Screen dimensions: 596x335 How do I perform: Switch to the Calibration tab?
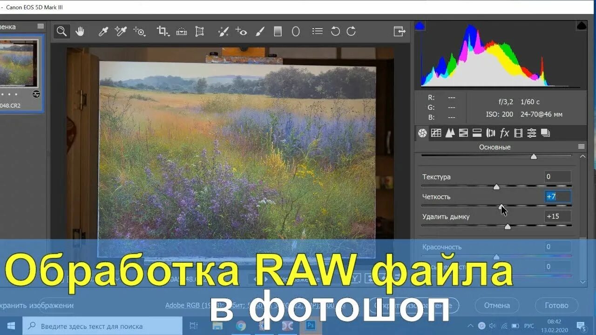[x=532, y=133]
